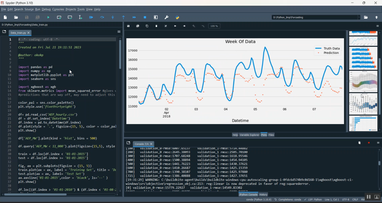Open the PYTHONPATH manager Python icon
382x203 pixels.
click(178, 18)
